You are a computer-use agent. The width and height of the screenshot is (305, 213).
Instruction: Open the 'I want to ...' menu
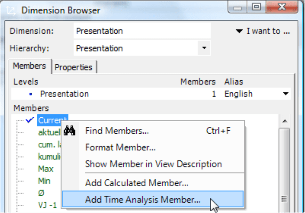[x=263, y=31]
